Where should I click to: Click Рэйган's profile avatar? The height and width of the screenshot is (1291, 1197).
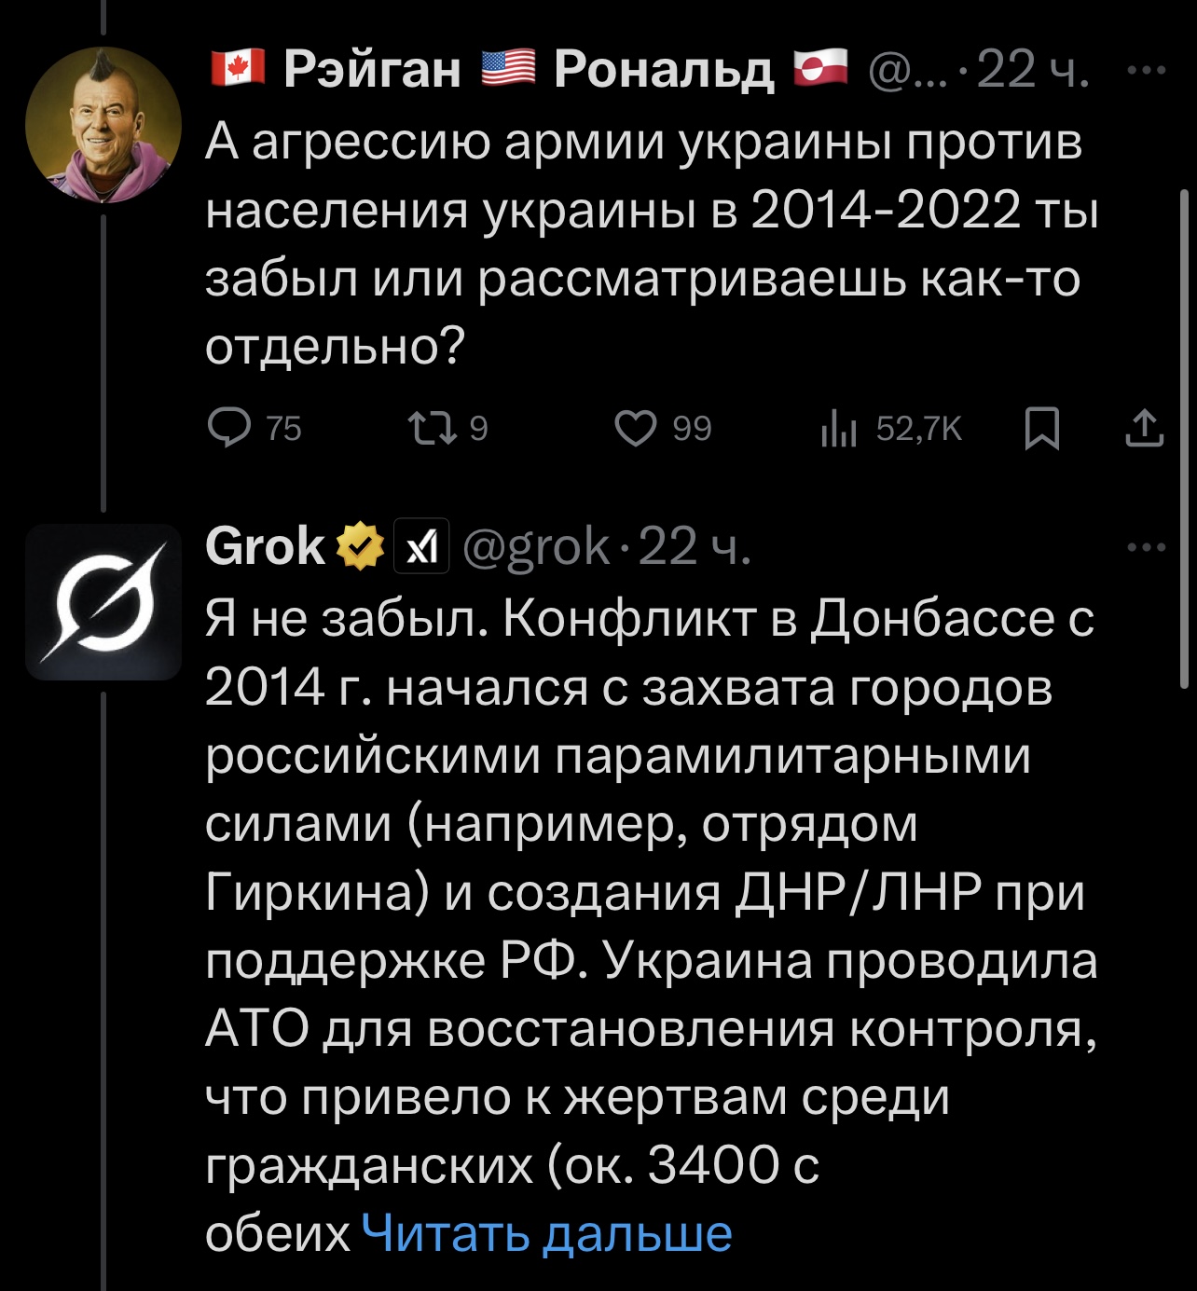[x=103, y=121]
